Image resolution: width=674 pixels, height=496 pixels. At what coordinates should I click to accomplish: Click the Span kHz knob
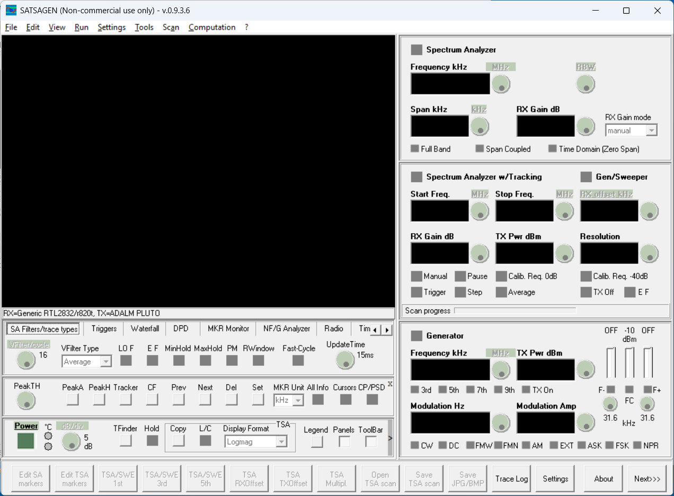click(x=480, y=126)
